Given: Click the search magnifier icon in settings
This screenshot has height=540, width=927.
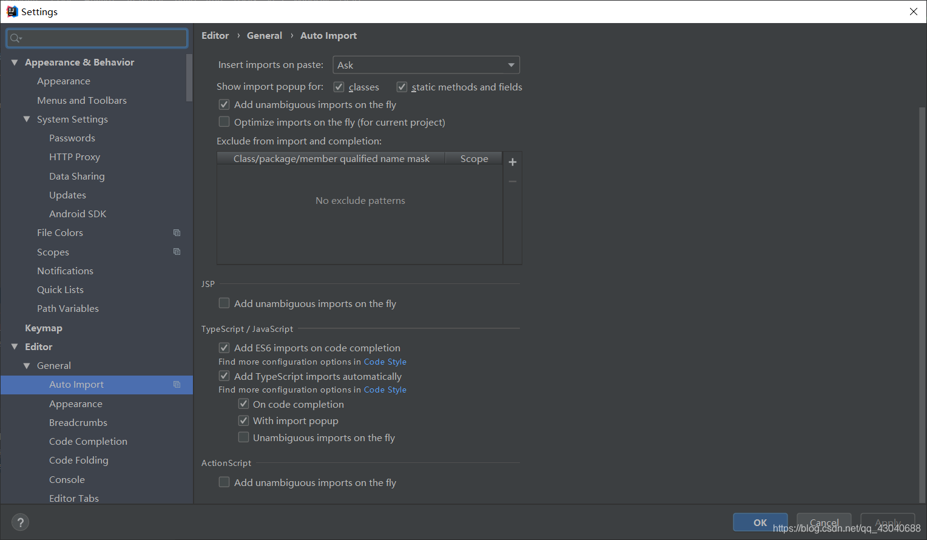Looking at the screenshot, I should 15,38.
